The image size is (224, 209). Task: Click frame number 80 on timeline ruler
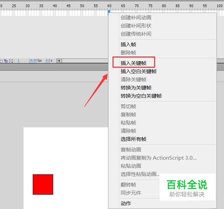[164, 6]
